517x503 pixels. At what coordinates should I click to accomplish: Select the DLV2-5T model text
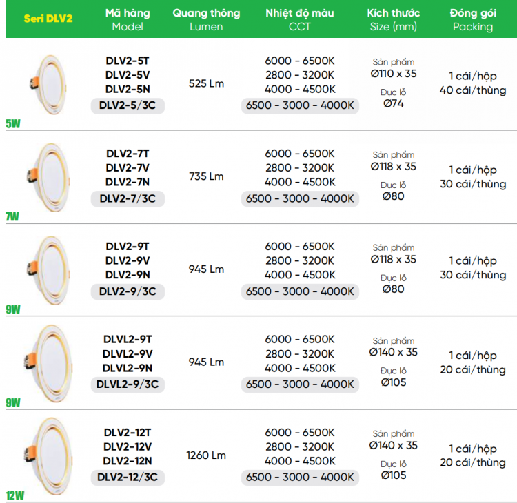coord(128,61)
